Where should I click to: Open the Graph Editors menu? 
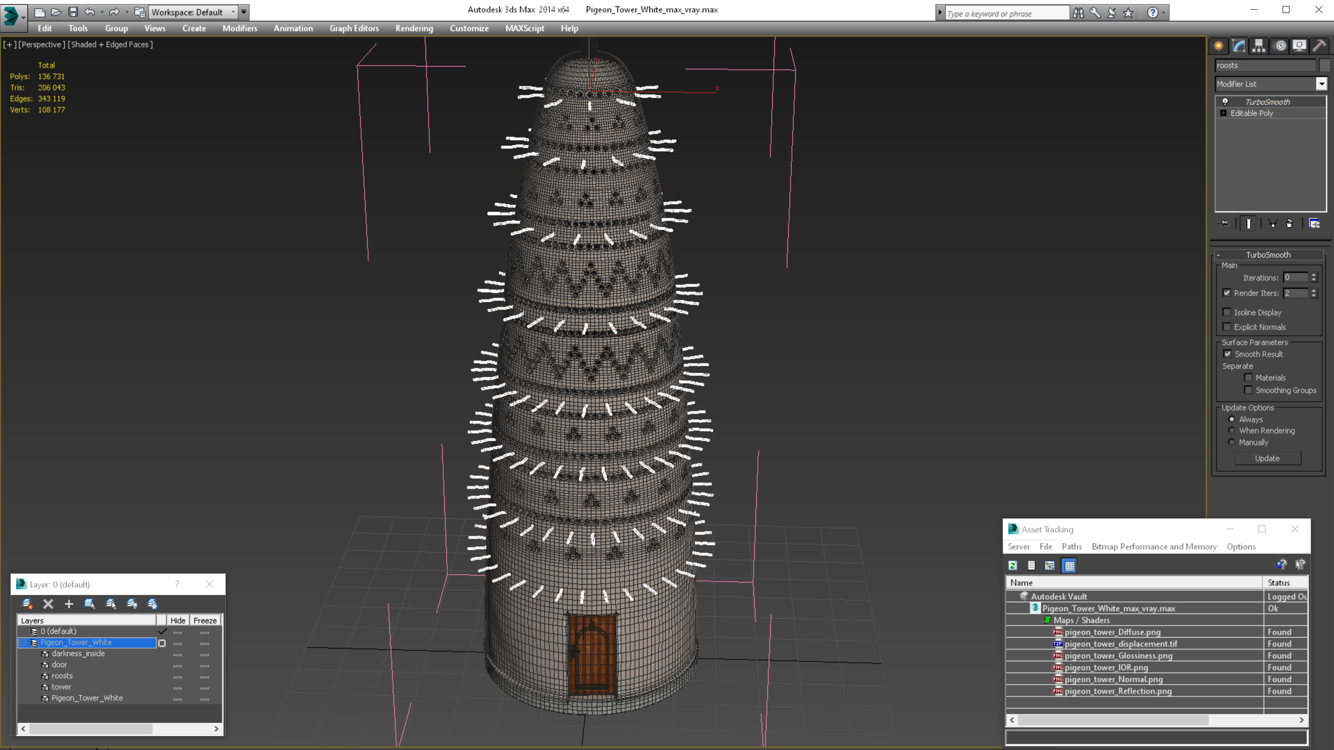click(x=354, y=28)
